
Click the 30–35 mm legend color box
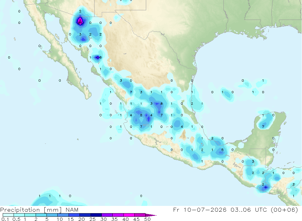(x=107, y=215)
